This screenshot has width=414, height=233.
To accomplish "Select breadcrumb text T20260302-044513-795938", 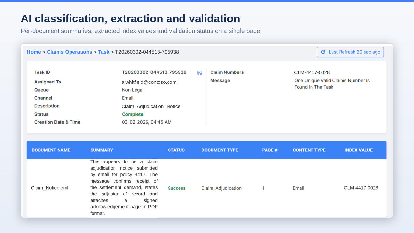I will click(147, 52).
